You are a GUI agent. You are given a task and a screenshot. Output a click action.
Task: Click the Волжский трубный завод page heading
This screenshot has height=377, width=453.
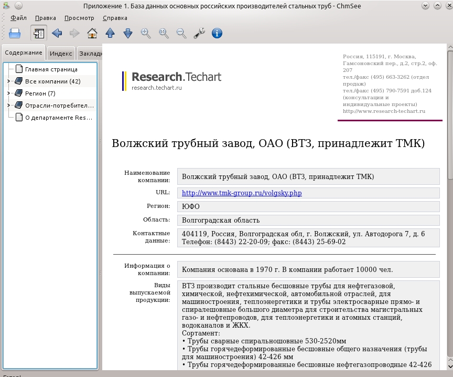coord(268,143)
